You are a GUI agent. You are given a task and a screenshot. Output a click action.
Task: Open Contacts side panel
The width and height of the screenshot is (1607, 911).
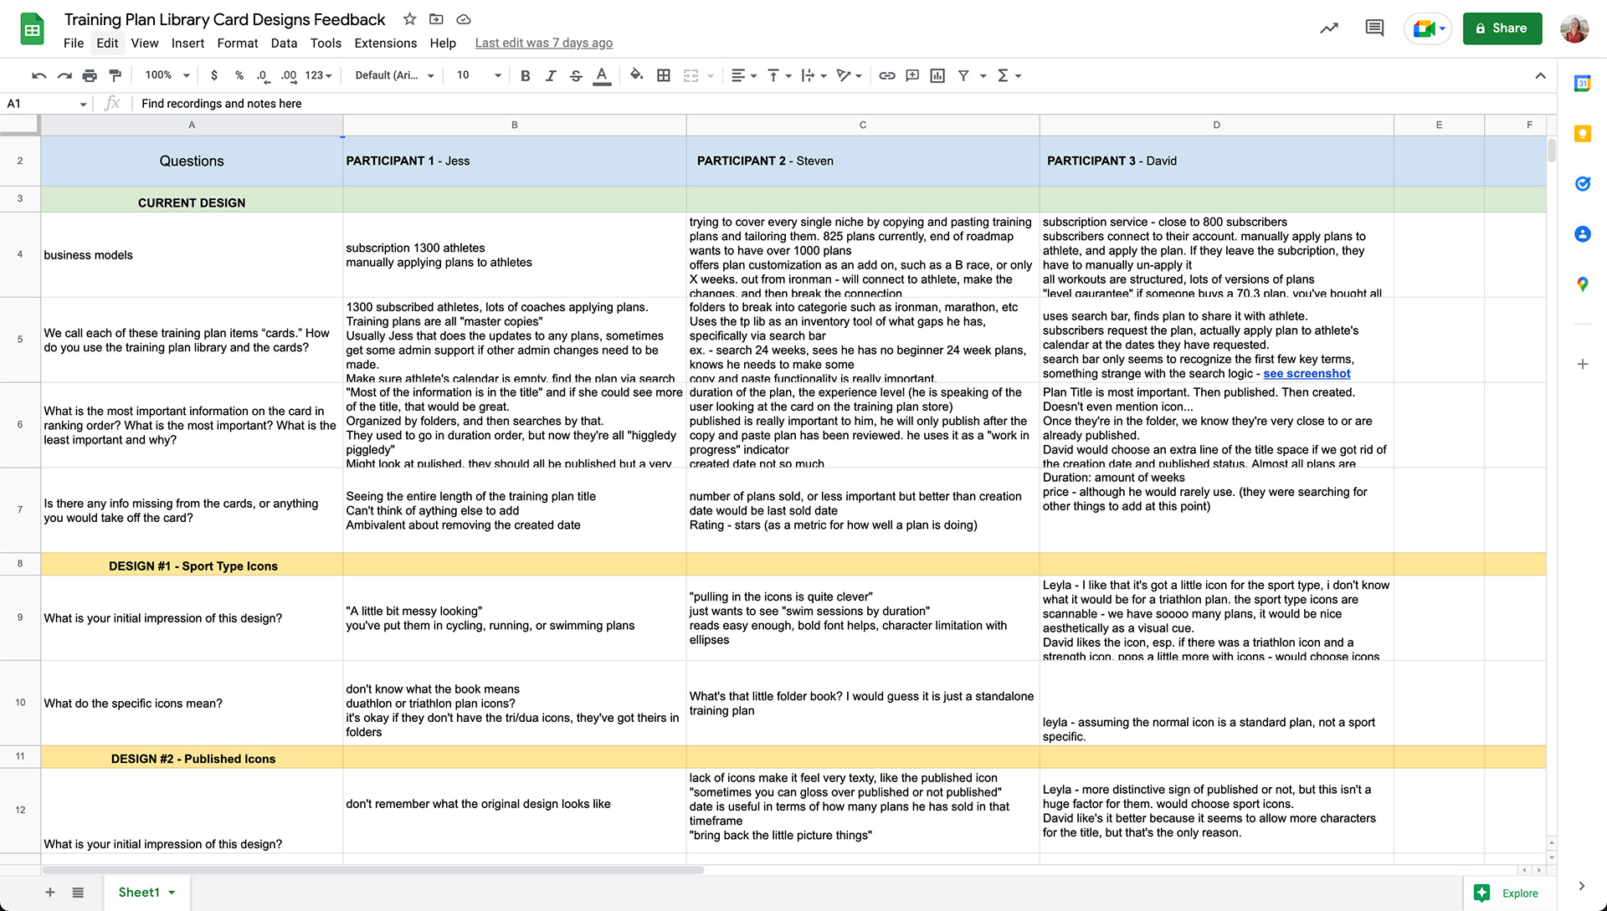[1582, 234]
